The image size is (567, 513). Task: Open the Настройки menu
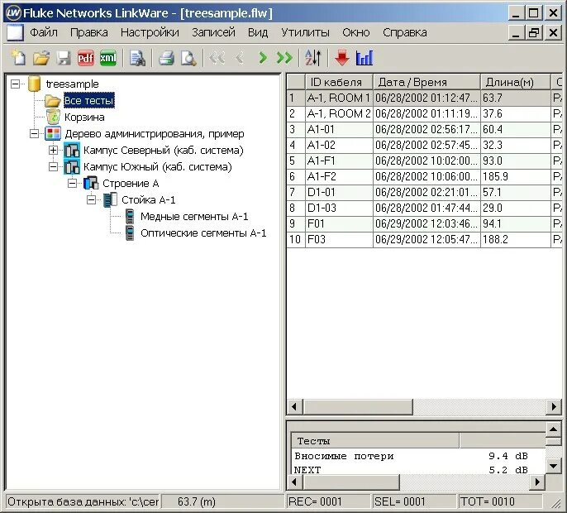150,32
